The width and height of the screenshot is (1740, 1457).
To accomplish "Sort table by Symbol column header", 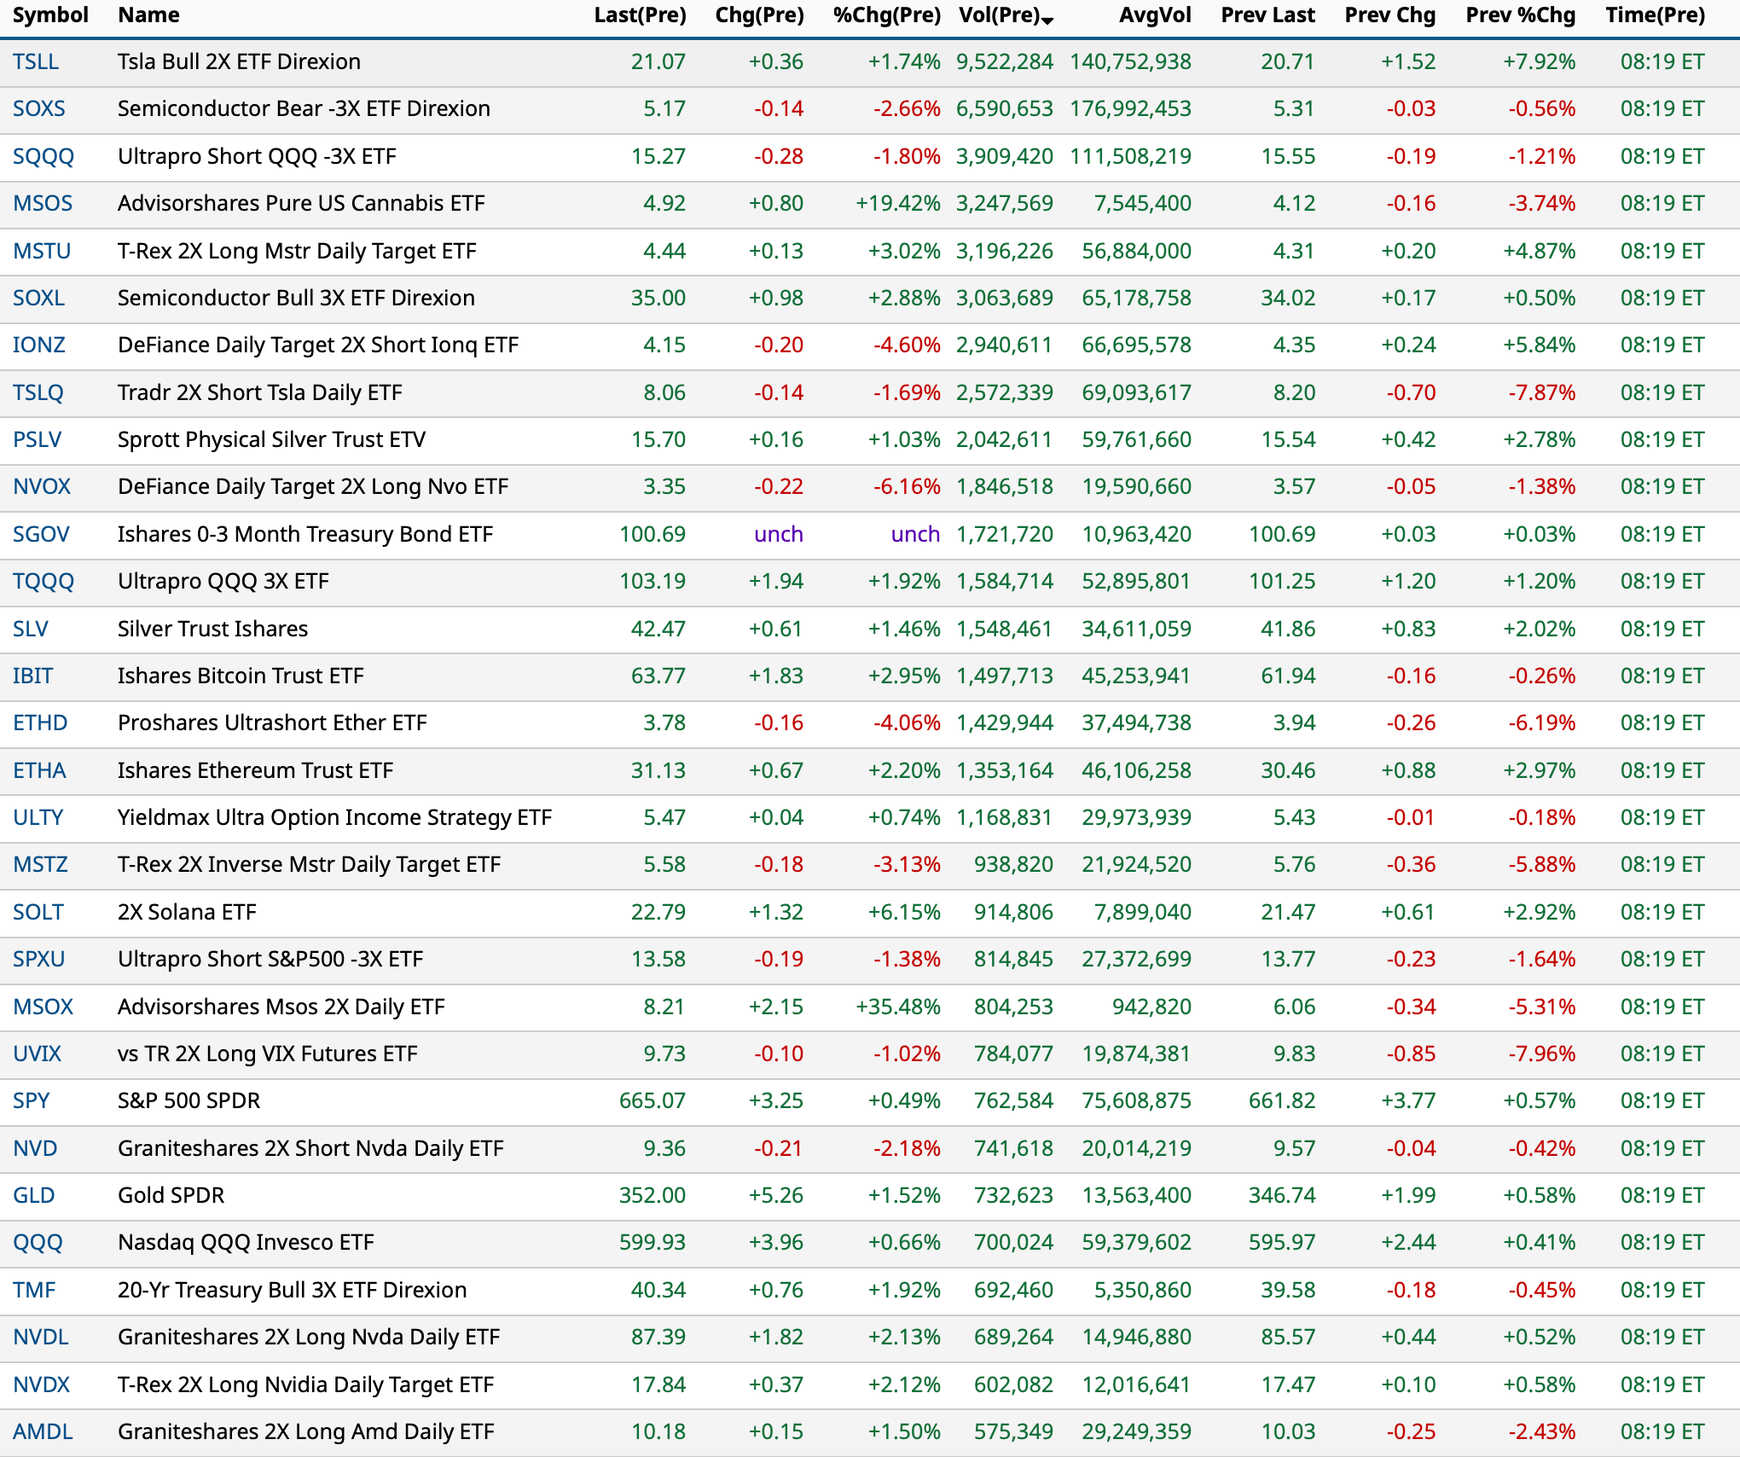I will tap(50, 15).
